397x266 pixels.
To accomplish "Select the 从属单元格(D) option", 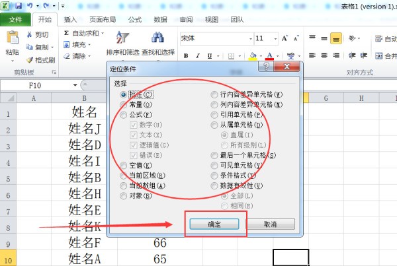I will coord(214,125).
